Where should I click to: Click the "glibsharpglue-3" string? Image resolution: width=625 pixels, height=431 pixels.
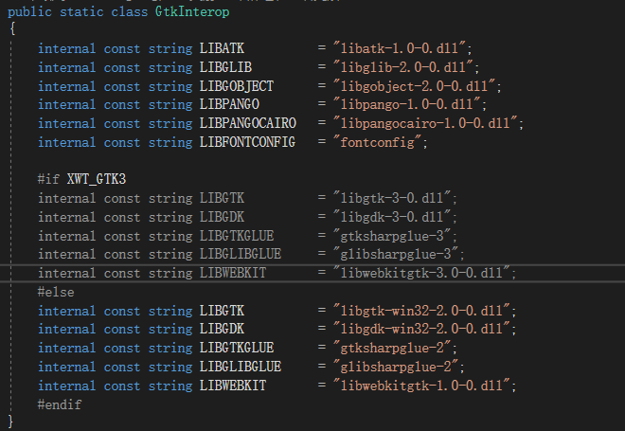coord(396,254)
